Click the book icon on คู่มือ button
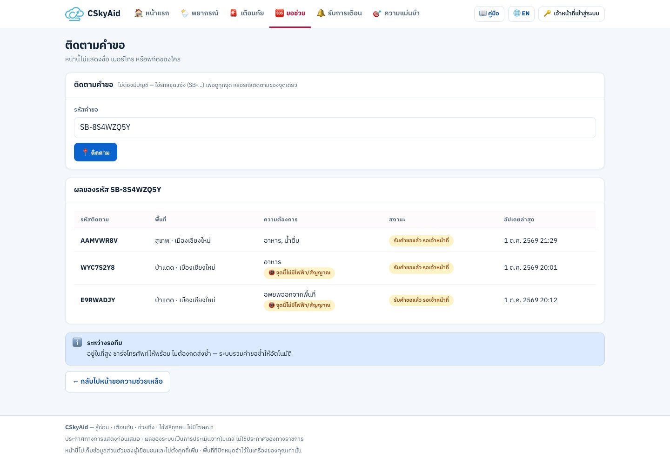 483,13
